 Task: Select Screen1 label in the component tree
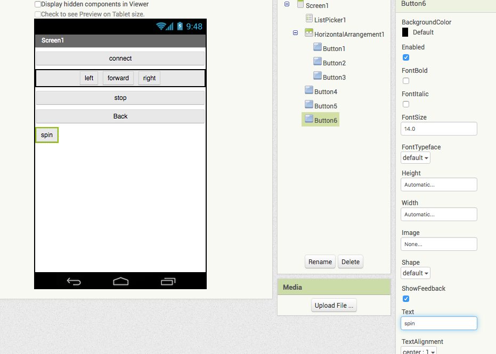318,6
